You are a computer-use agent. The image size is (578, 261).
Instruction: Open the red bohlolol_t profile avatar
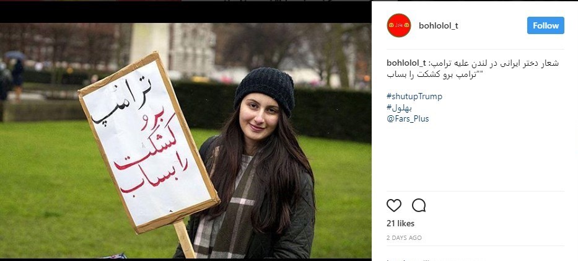tap(399, 25)
